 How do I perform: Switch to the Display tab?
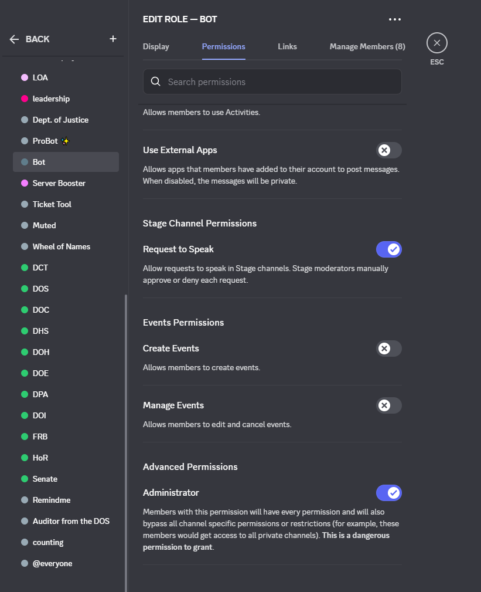pyautogui.click(x=156, y=46)
